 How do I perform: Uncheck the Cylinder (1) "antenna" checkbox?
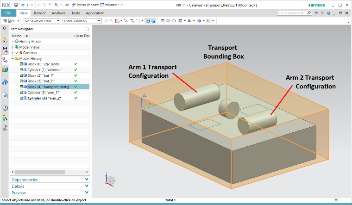point(21,70)
